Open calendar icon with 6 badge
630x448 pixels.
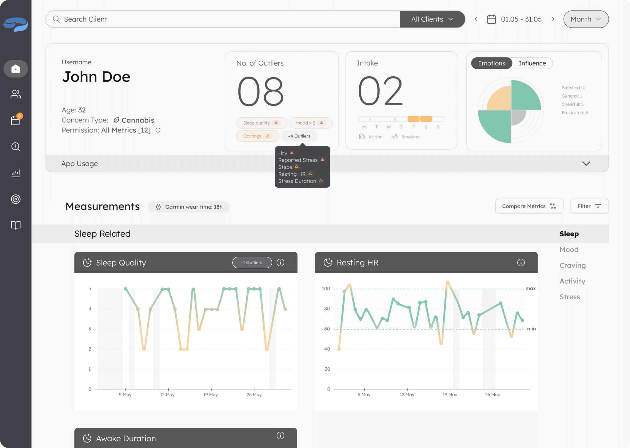(16, 120)
